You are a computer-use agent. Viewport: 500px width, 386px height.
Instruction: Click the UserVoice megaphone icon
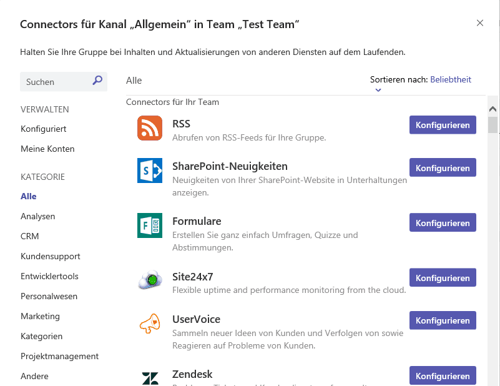point(150,324)
